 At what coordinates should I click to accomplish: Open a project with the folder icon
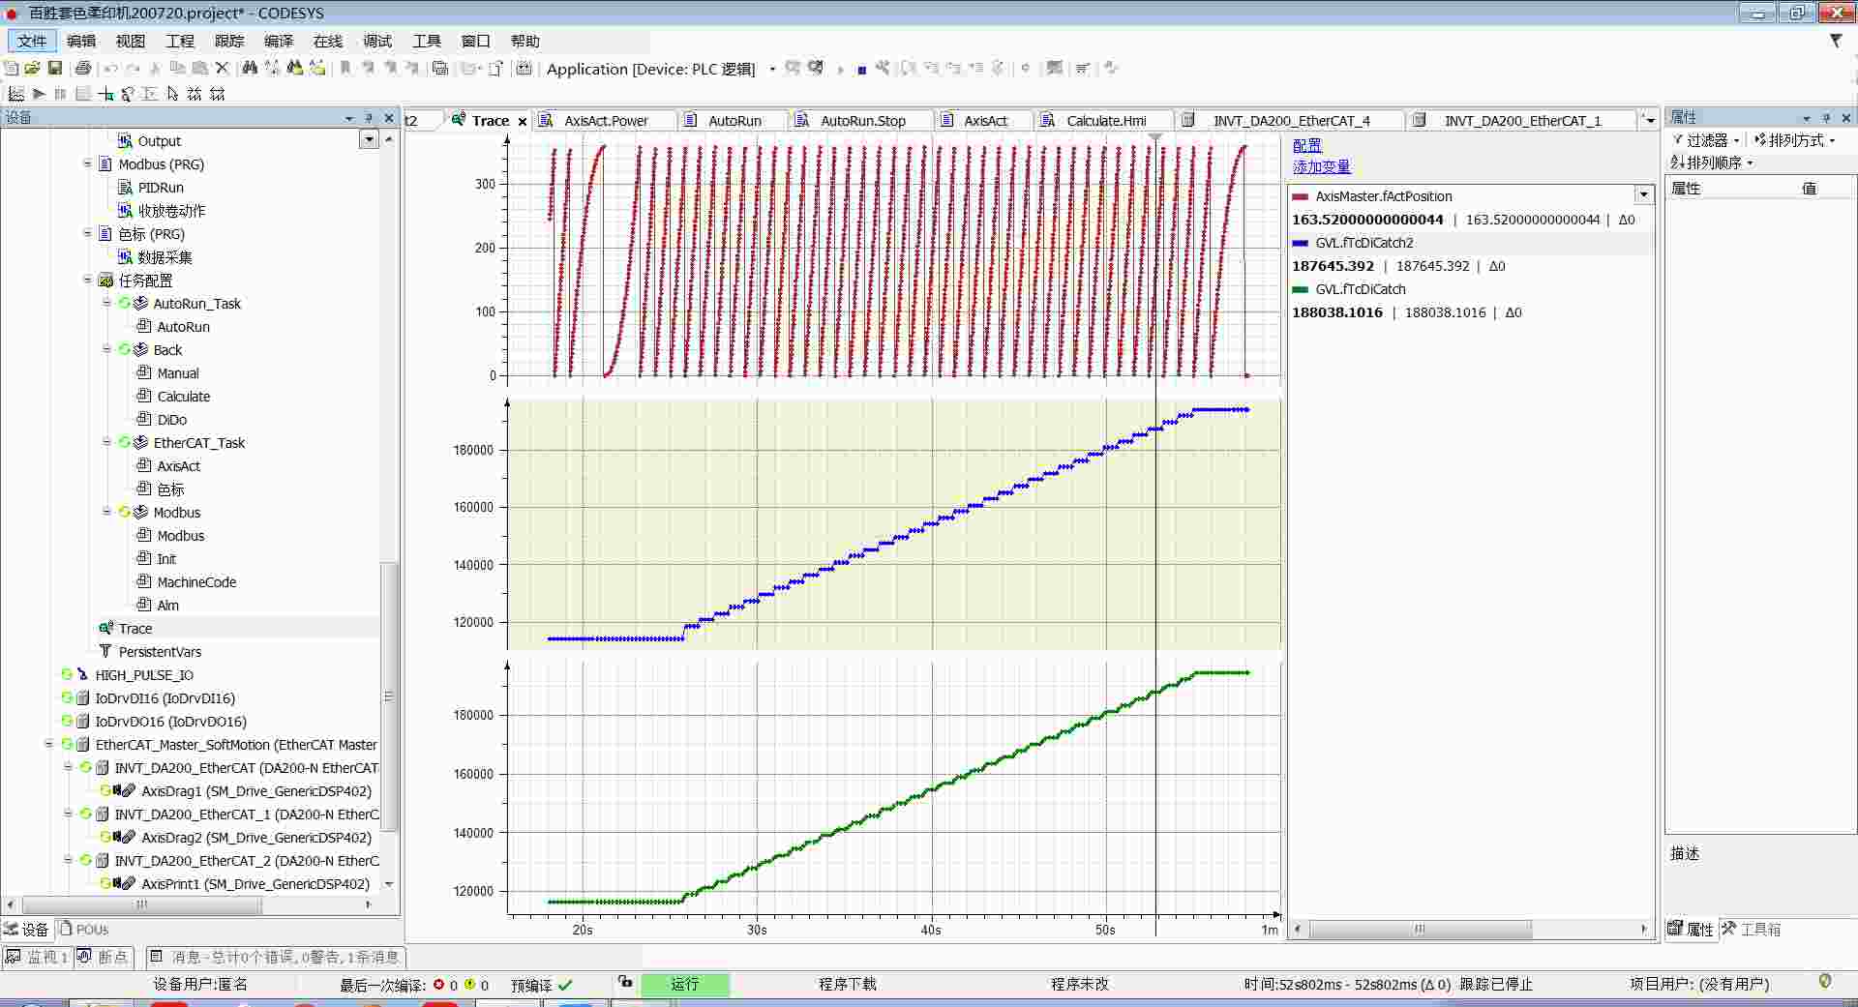(33, 68)
